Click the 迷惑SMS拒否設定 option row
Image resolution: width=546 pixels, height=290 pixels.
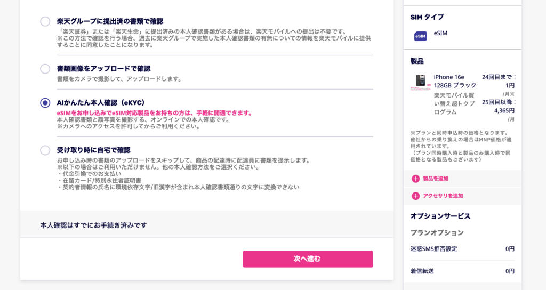(x=462, y=249)
